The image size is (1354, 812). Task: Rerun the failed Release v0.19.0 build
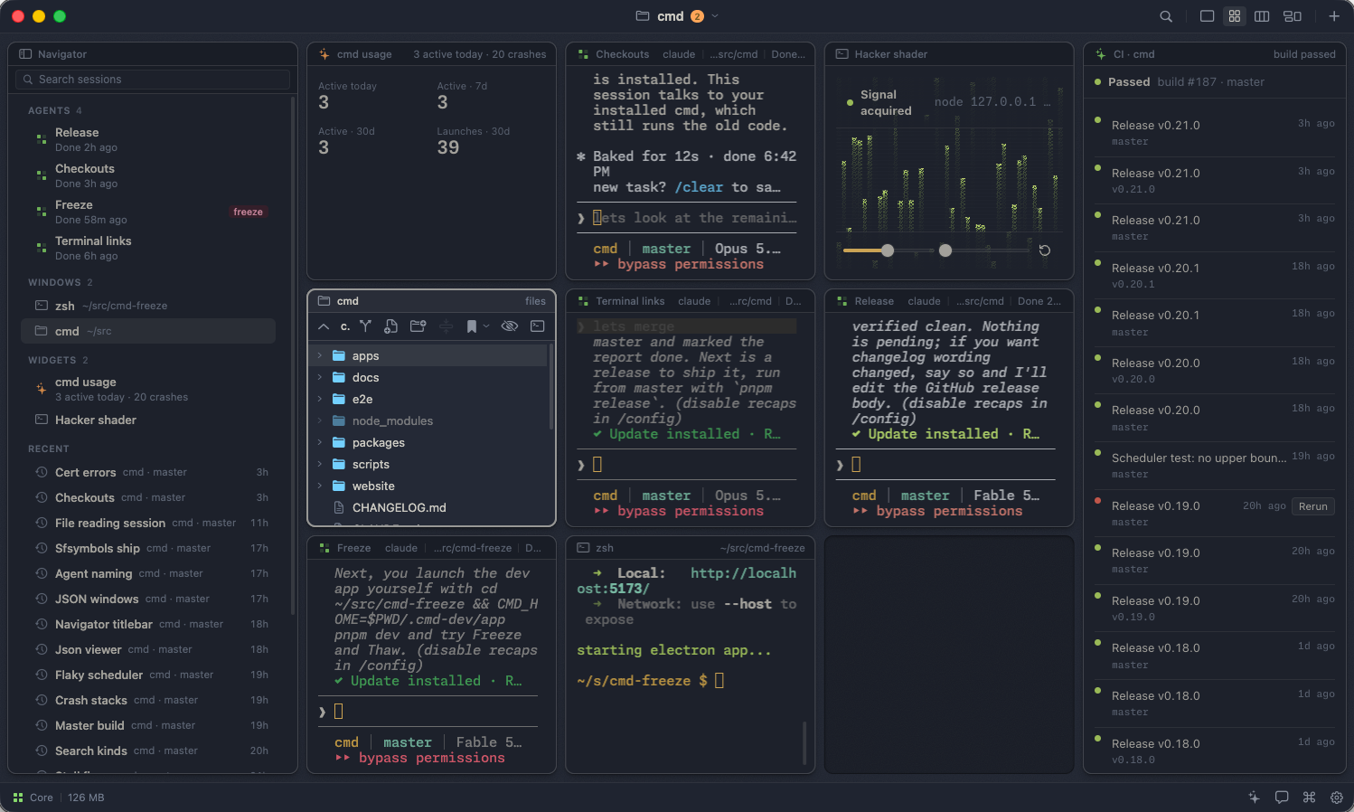1313,506
